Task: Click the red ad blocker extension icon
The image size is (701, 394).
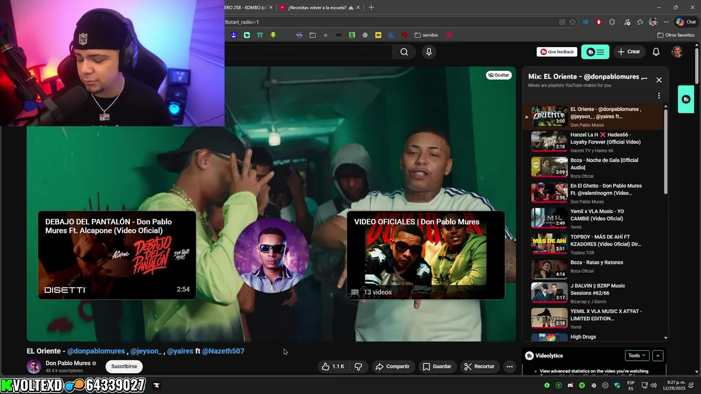Action: 599,22
